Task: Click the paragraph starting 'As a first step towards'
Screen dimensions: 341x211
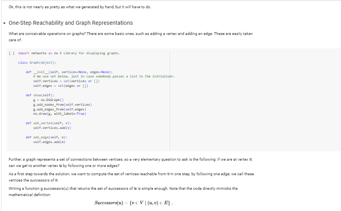Action: click(x=131, y=177)
